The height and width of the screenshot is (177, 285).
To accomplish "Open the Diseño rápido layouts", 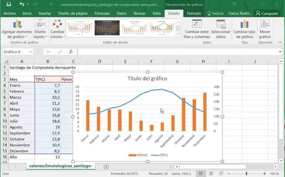I will point(40,29).
